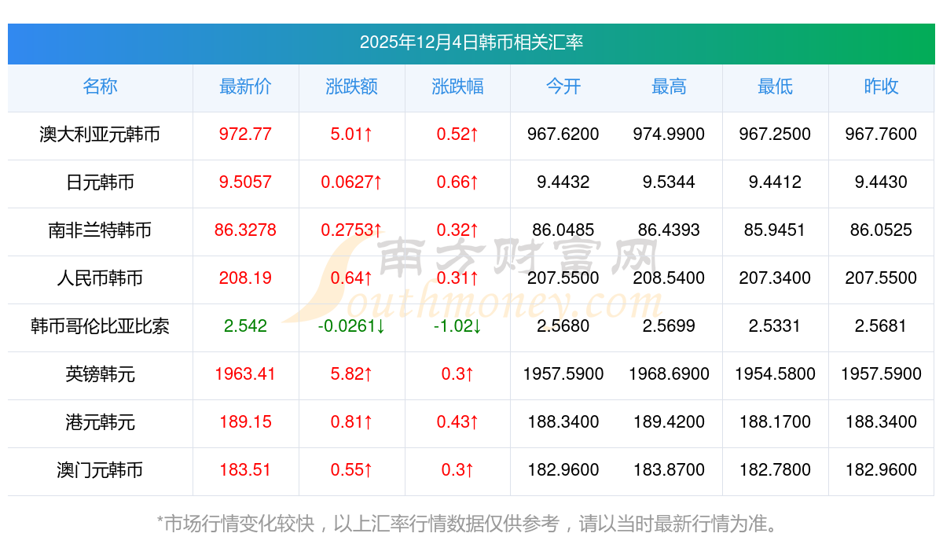The height and width of the screenshot is (548, 943).
Task: Select opening value 2.5680
Action: click(x=563, y=326)
